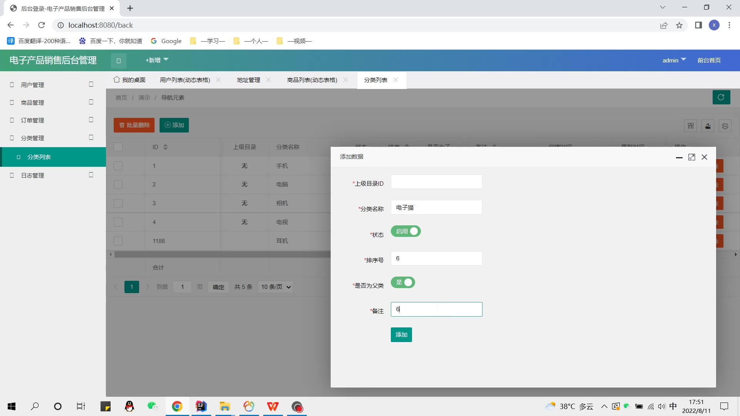Click the export table icon
Screen dimensions: 740x416
tap(708, 126)
